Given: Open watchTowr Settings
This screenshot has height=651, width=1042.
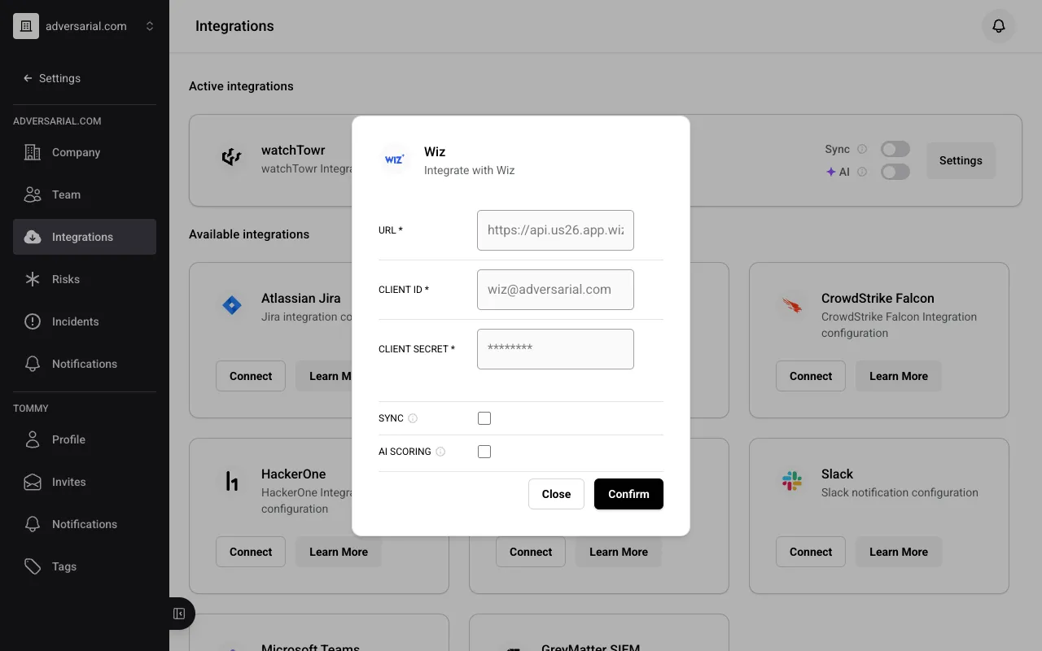Looking at the screenshot, I should click(961, 160).
